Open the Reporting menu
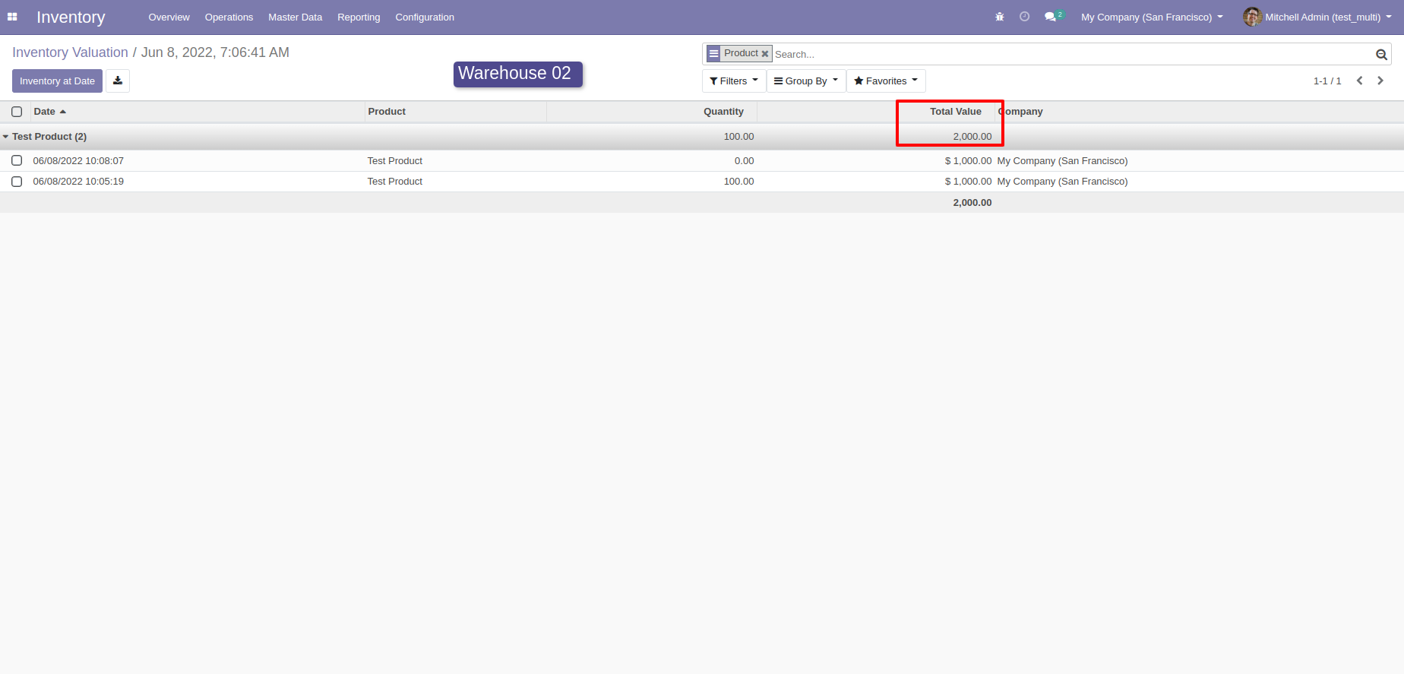The height and width of the screenshot is (674, 1404). 359,17
